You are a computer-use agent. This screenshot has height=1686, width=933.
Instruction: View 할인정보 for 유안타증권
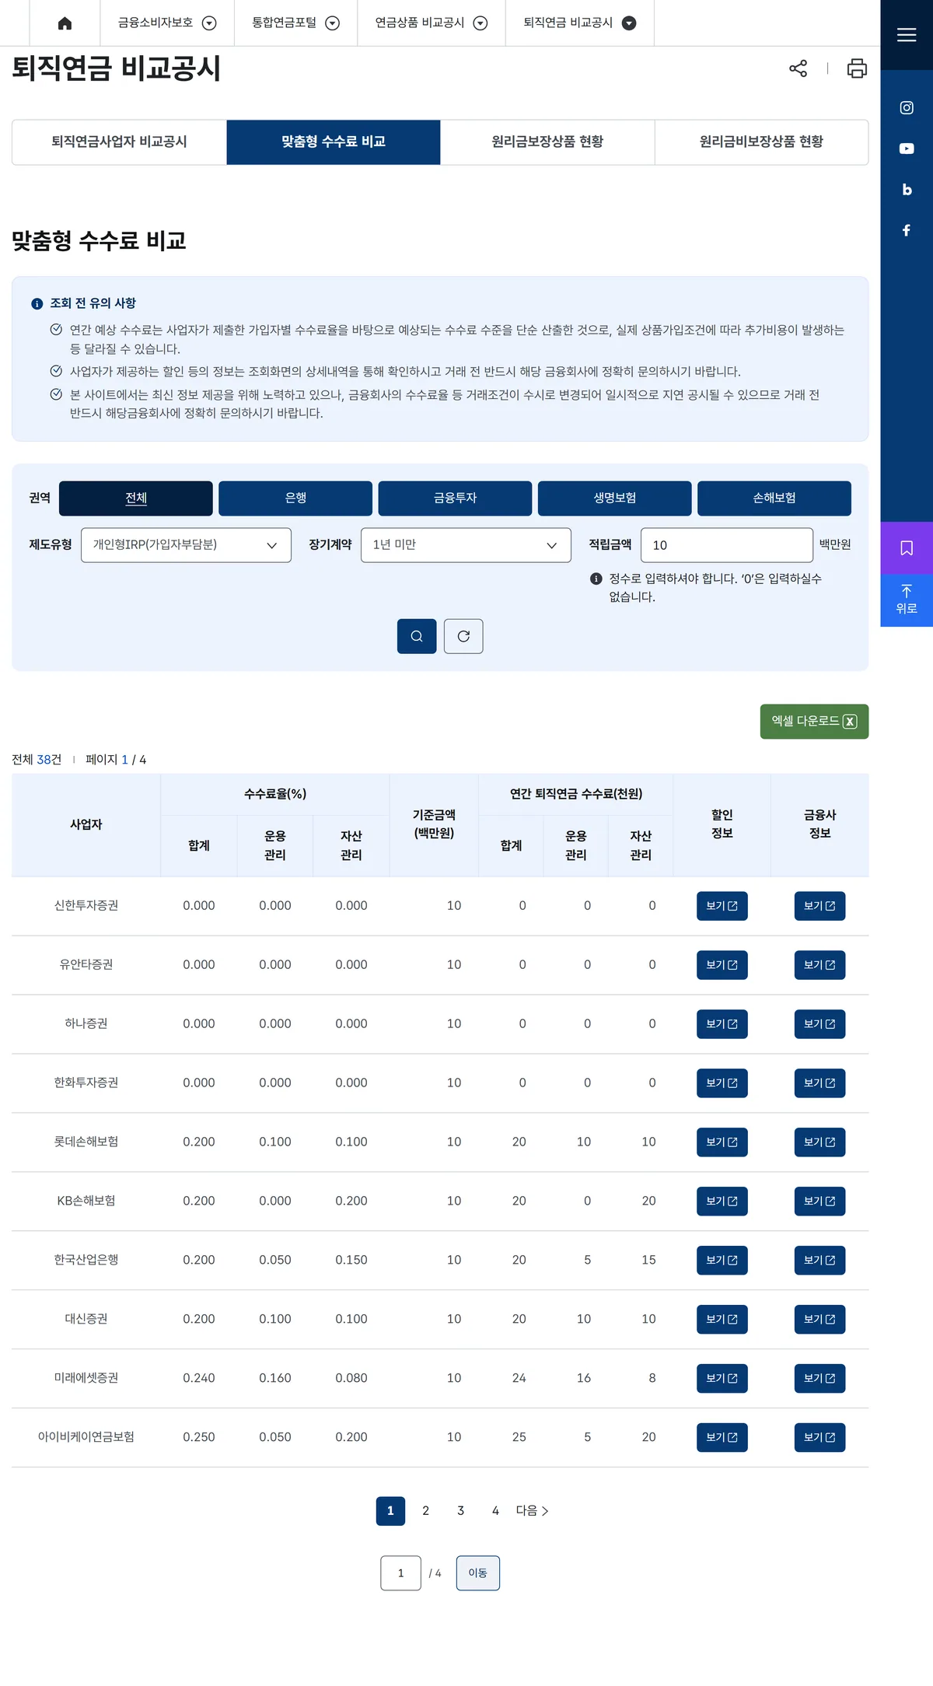coord(722,965)
